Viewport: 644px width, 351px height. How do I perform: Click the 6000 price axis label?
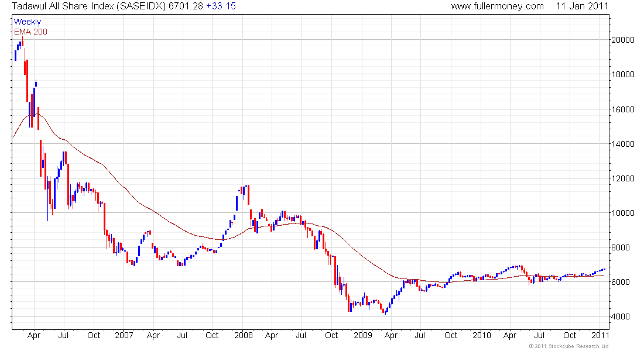click(x=621, y=281)
